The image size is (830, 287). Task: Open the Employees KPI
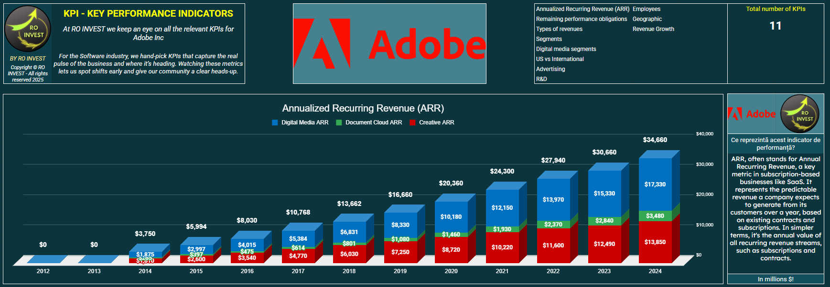[x=646, y=9]
